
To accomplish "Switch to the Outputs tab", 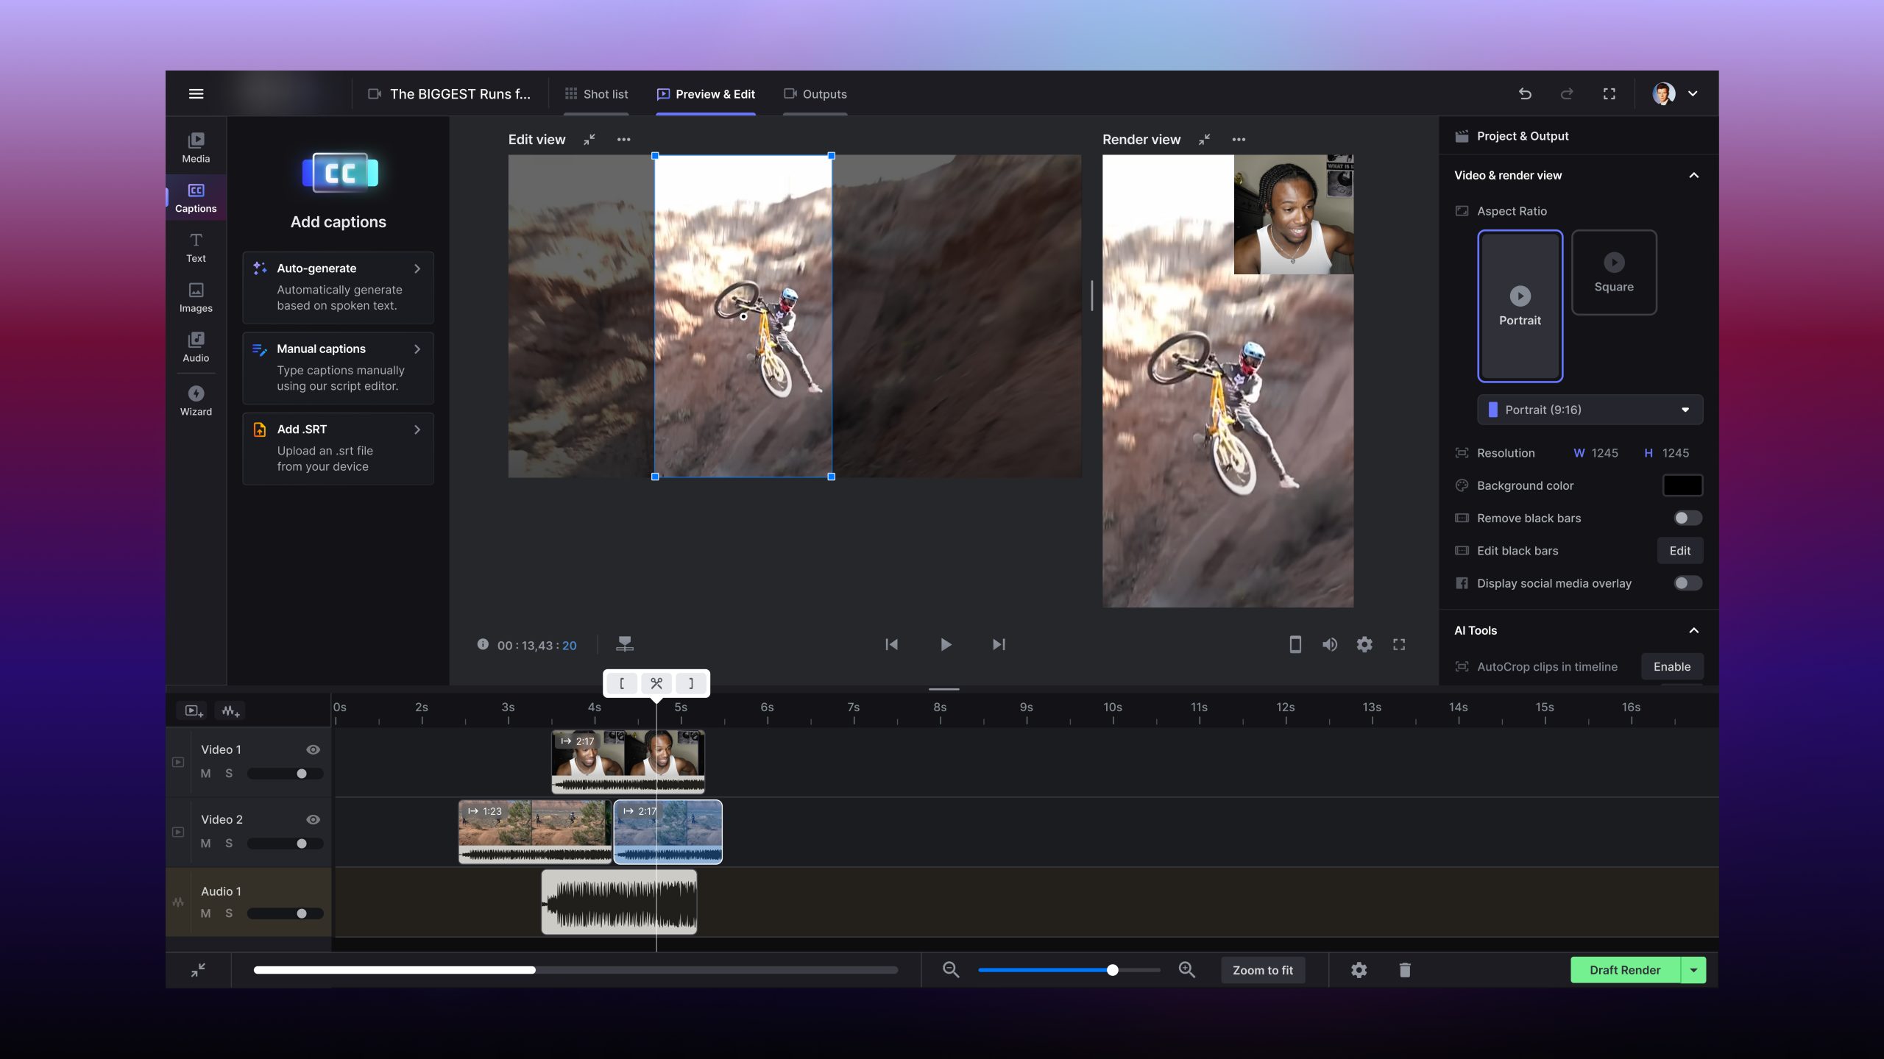I will click(815, 94).
